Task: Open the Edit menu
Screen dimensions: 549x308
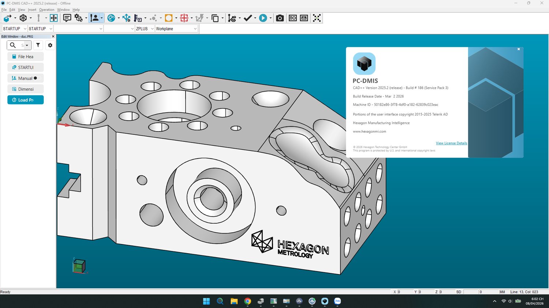Action: coord(12,9)
